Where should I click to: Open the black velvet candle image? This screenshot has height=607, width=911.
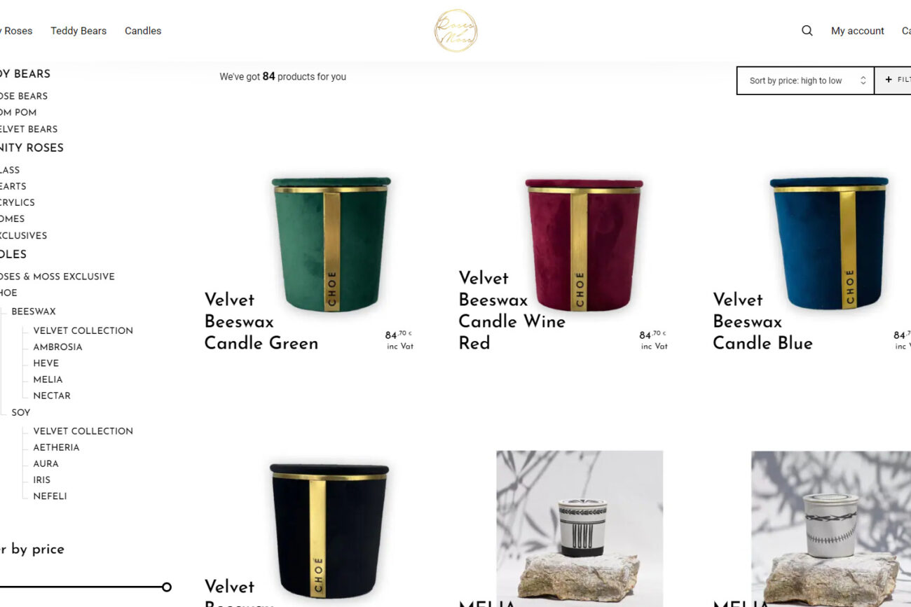(x=329, y=530)
